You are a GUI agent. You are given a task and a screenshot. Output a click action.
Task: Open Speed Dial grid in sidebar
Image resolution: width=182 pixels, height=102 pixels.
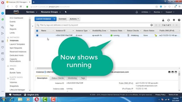pos(3,41)
